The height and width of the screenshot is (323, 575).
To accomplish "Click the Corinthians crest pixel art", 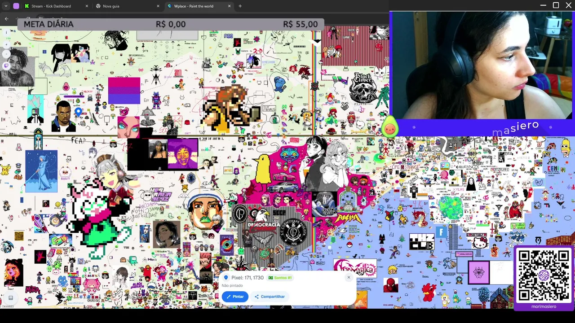I will coord(293,231).
